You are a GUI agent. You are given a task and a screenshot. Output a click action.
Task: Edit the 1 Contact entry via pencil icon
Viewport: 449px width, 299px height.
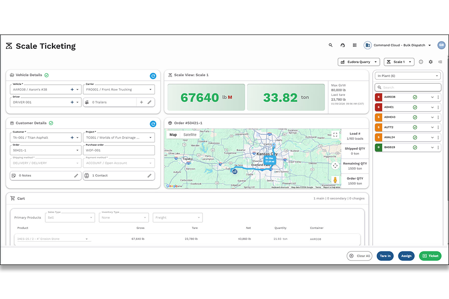click(149, 175)
